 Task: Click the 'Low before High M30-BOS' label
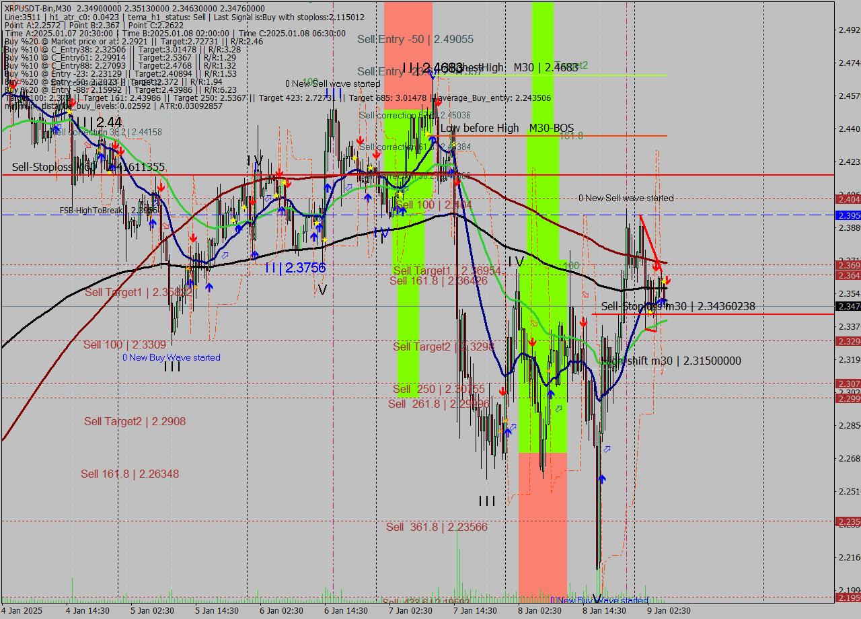507,128
